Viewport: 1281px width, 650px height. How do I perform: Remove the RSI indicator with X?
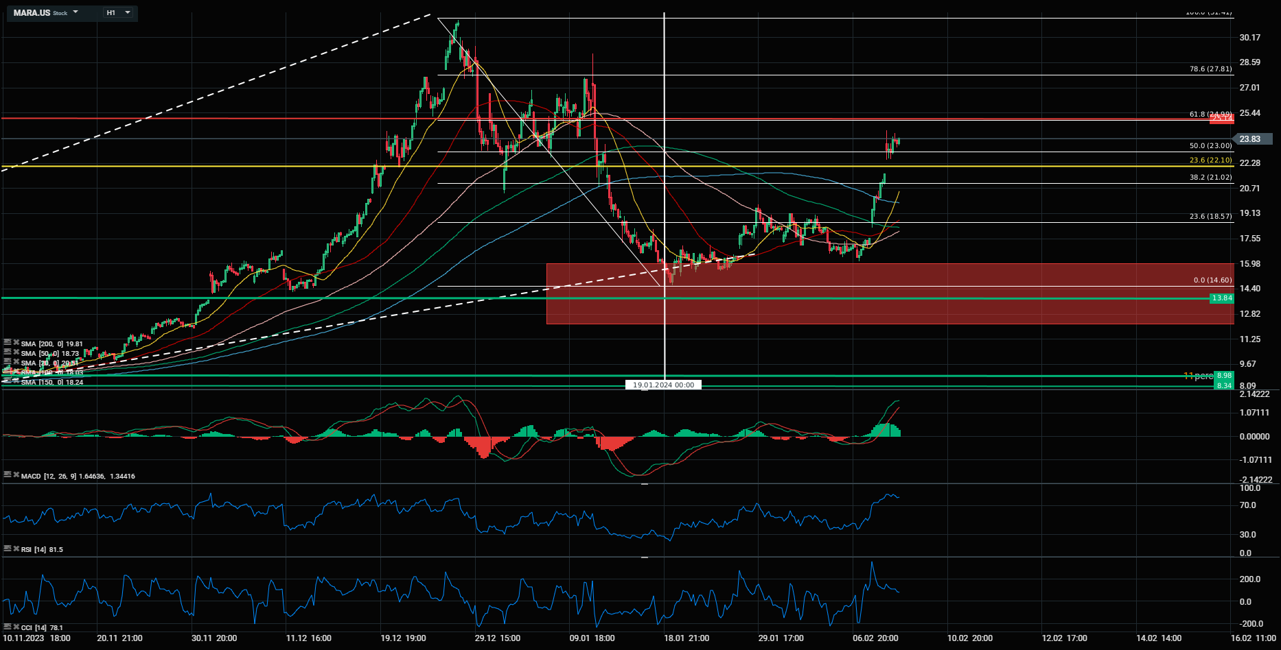(16, 549)
